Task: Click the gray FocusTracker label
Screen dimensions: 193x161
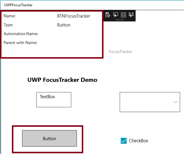Action: 120,52
